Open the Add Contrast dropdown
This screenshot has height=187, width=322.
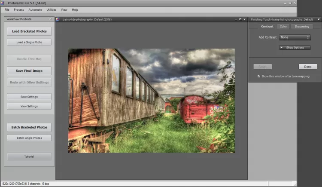[295, 37]
